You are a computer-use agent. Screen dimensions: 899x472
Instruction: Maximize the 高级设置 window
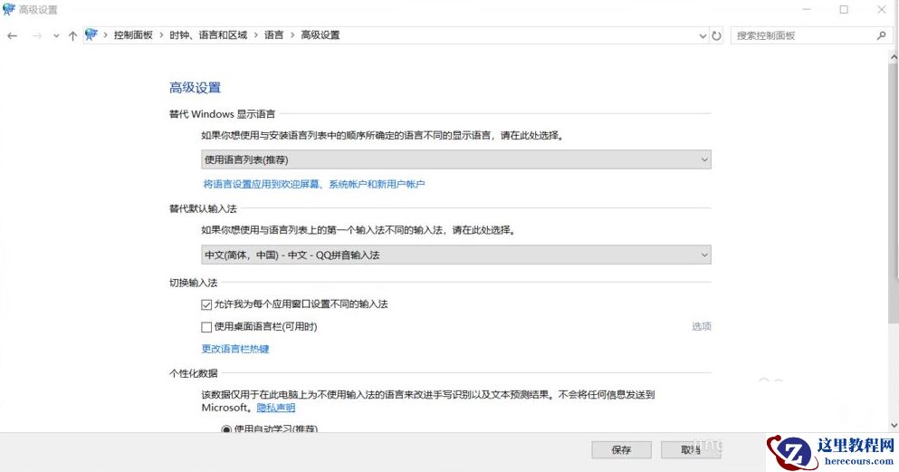[x=844, y=9]
